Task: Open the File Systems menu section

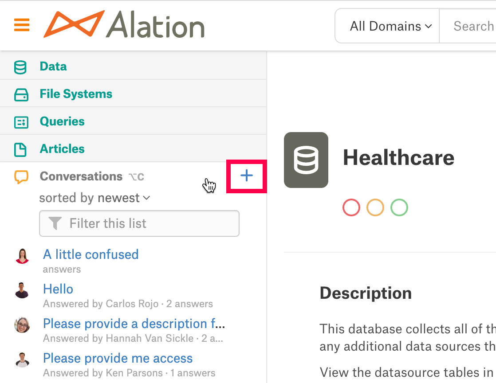Action: click(133, 94)
